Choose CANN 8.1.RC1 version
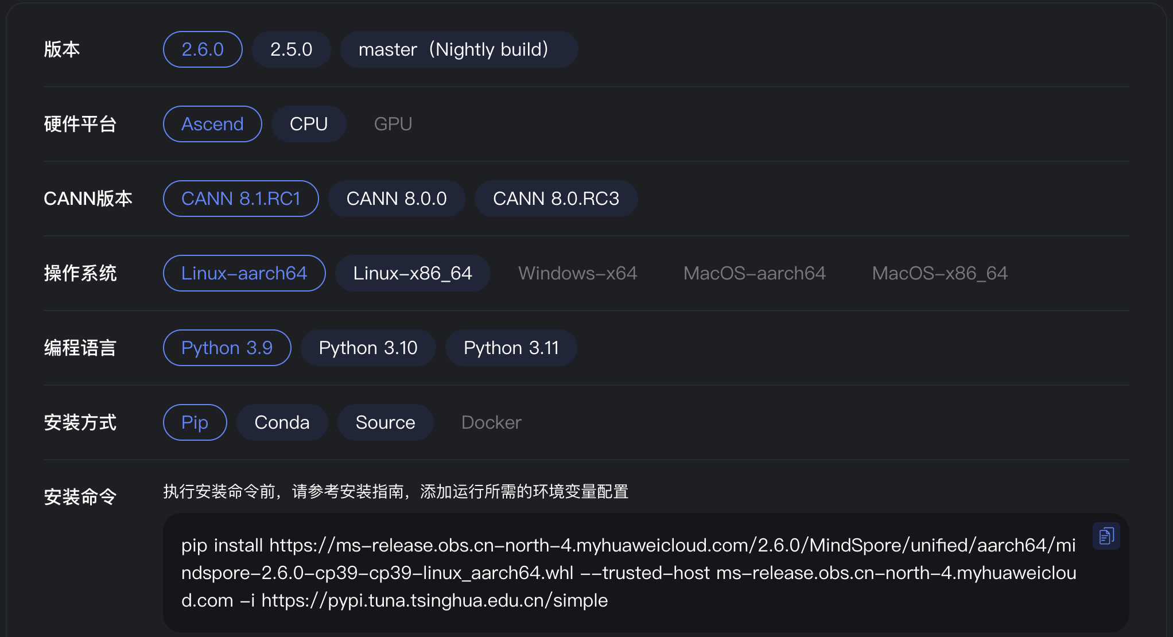1173x637 pixels. pyautogui.click(x=240, y=199)
